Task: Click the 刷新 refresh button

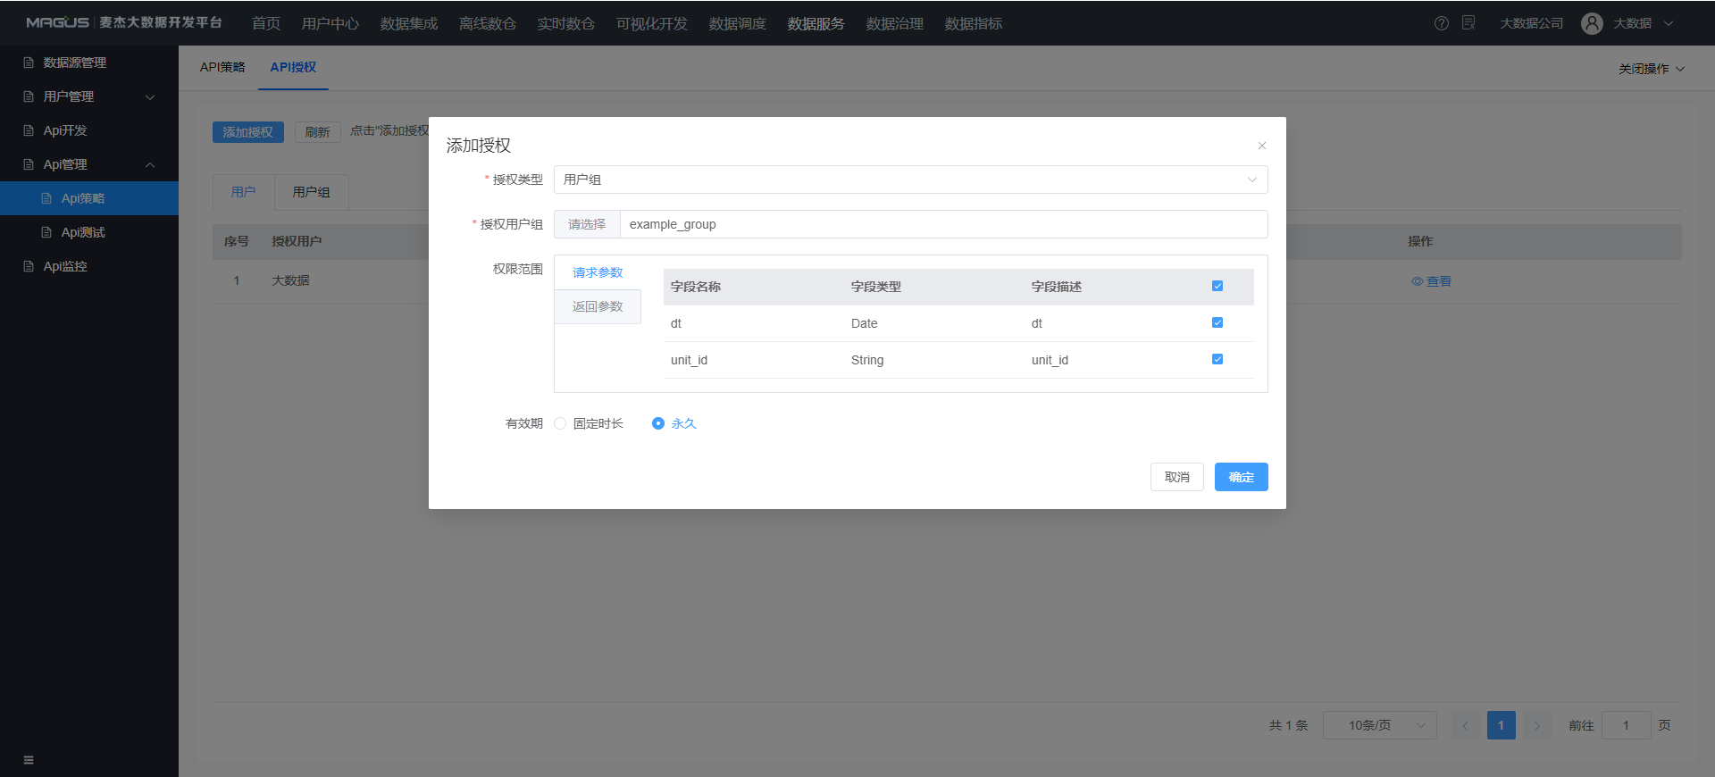Action: 318,132
